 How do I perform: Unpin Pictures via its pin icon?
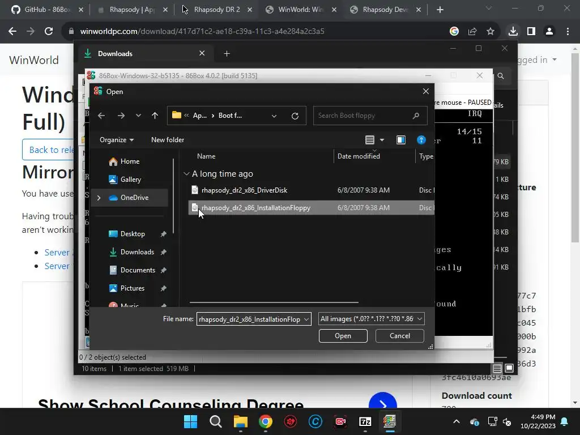click(x=163, y=288)
